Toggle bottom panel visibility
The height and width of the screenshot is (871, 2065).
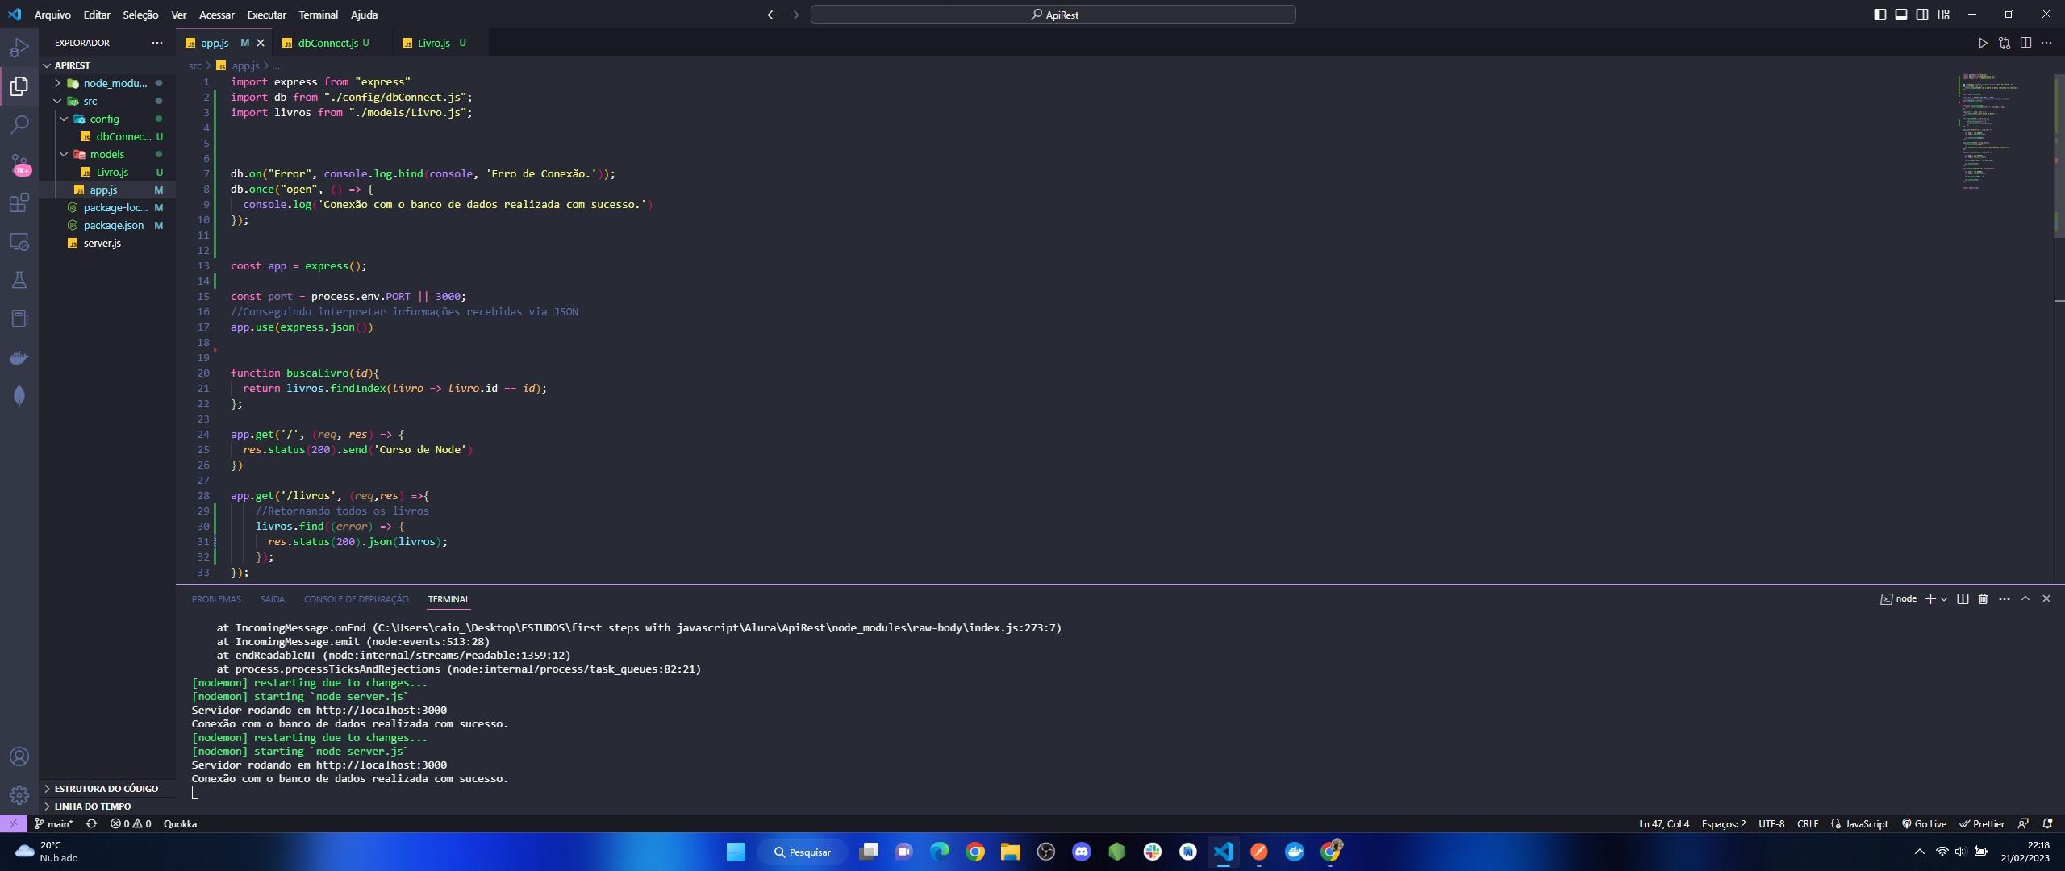pyautogui.click(x=1901, y=15)
